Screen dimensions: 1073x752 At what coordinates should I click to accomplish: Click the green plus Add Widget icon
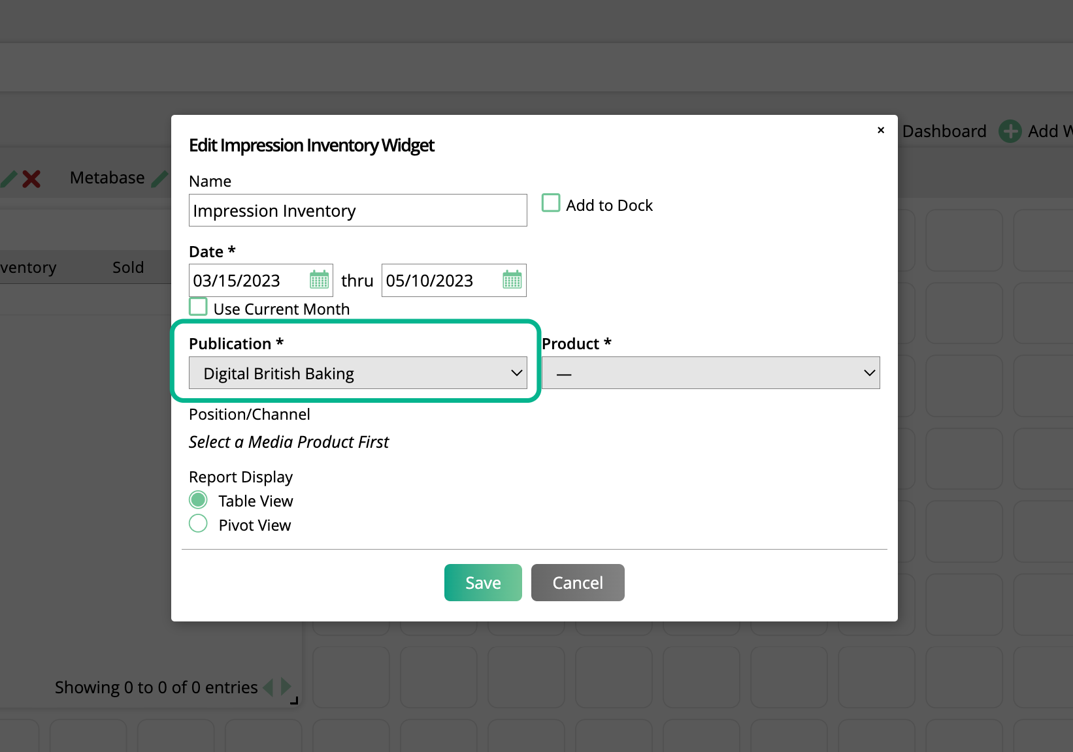[x=1010, y=131]
